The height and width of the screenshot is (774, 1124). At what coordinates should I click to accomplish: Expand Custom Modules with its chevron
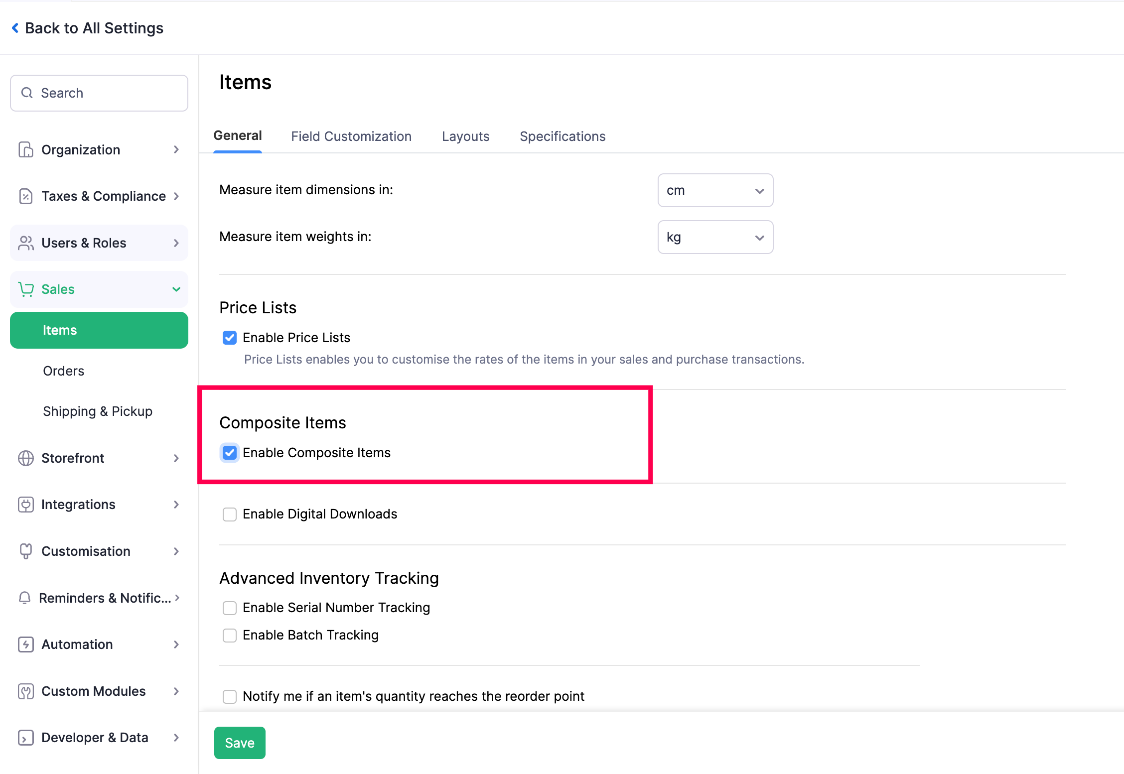tap(176, 691)
